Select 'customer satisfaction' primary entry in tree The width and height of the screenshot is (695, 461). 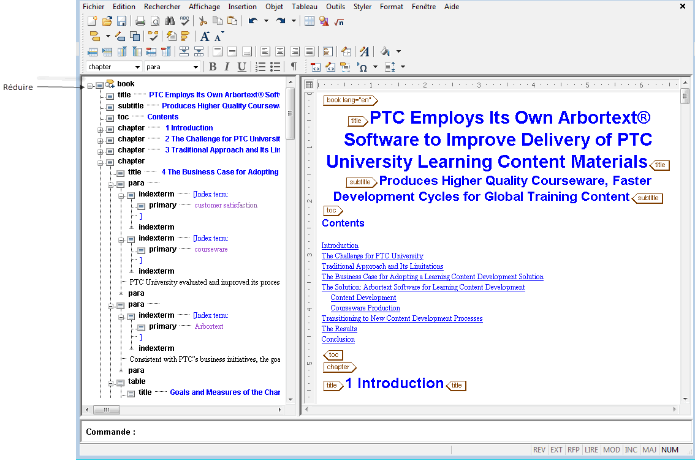(226, 205)
